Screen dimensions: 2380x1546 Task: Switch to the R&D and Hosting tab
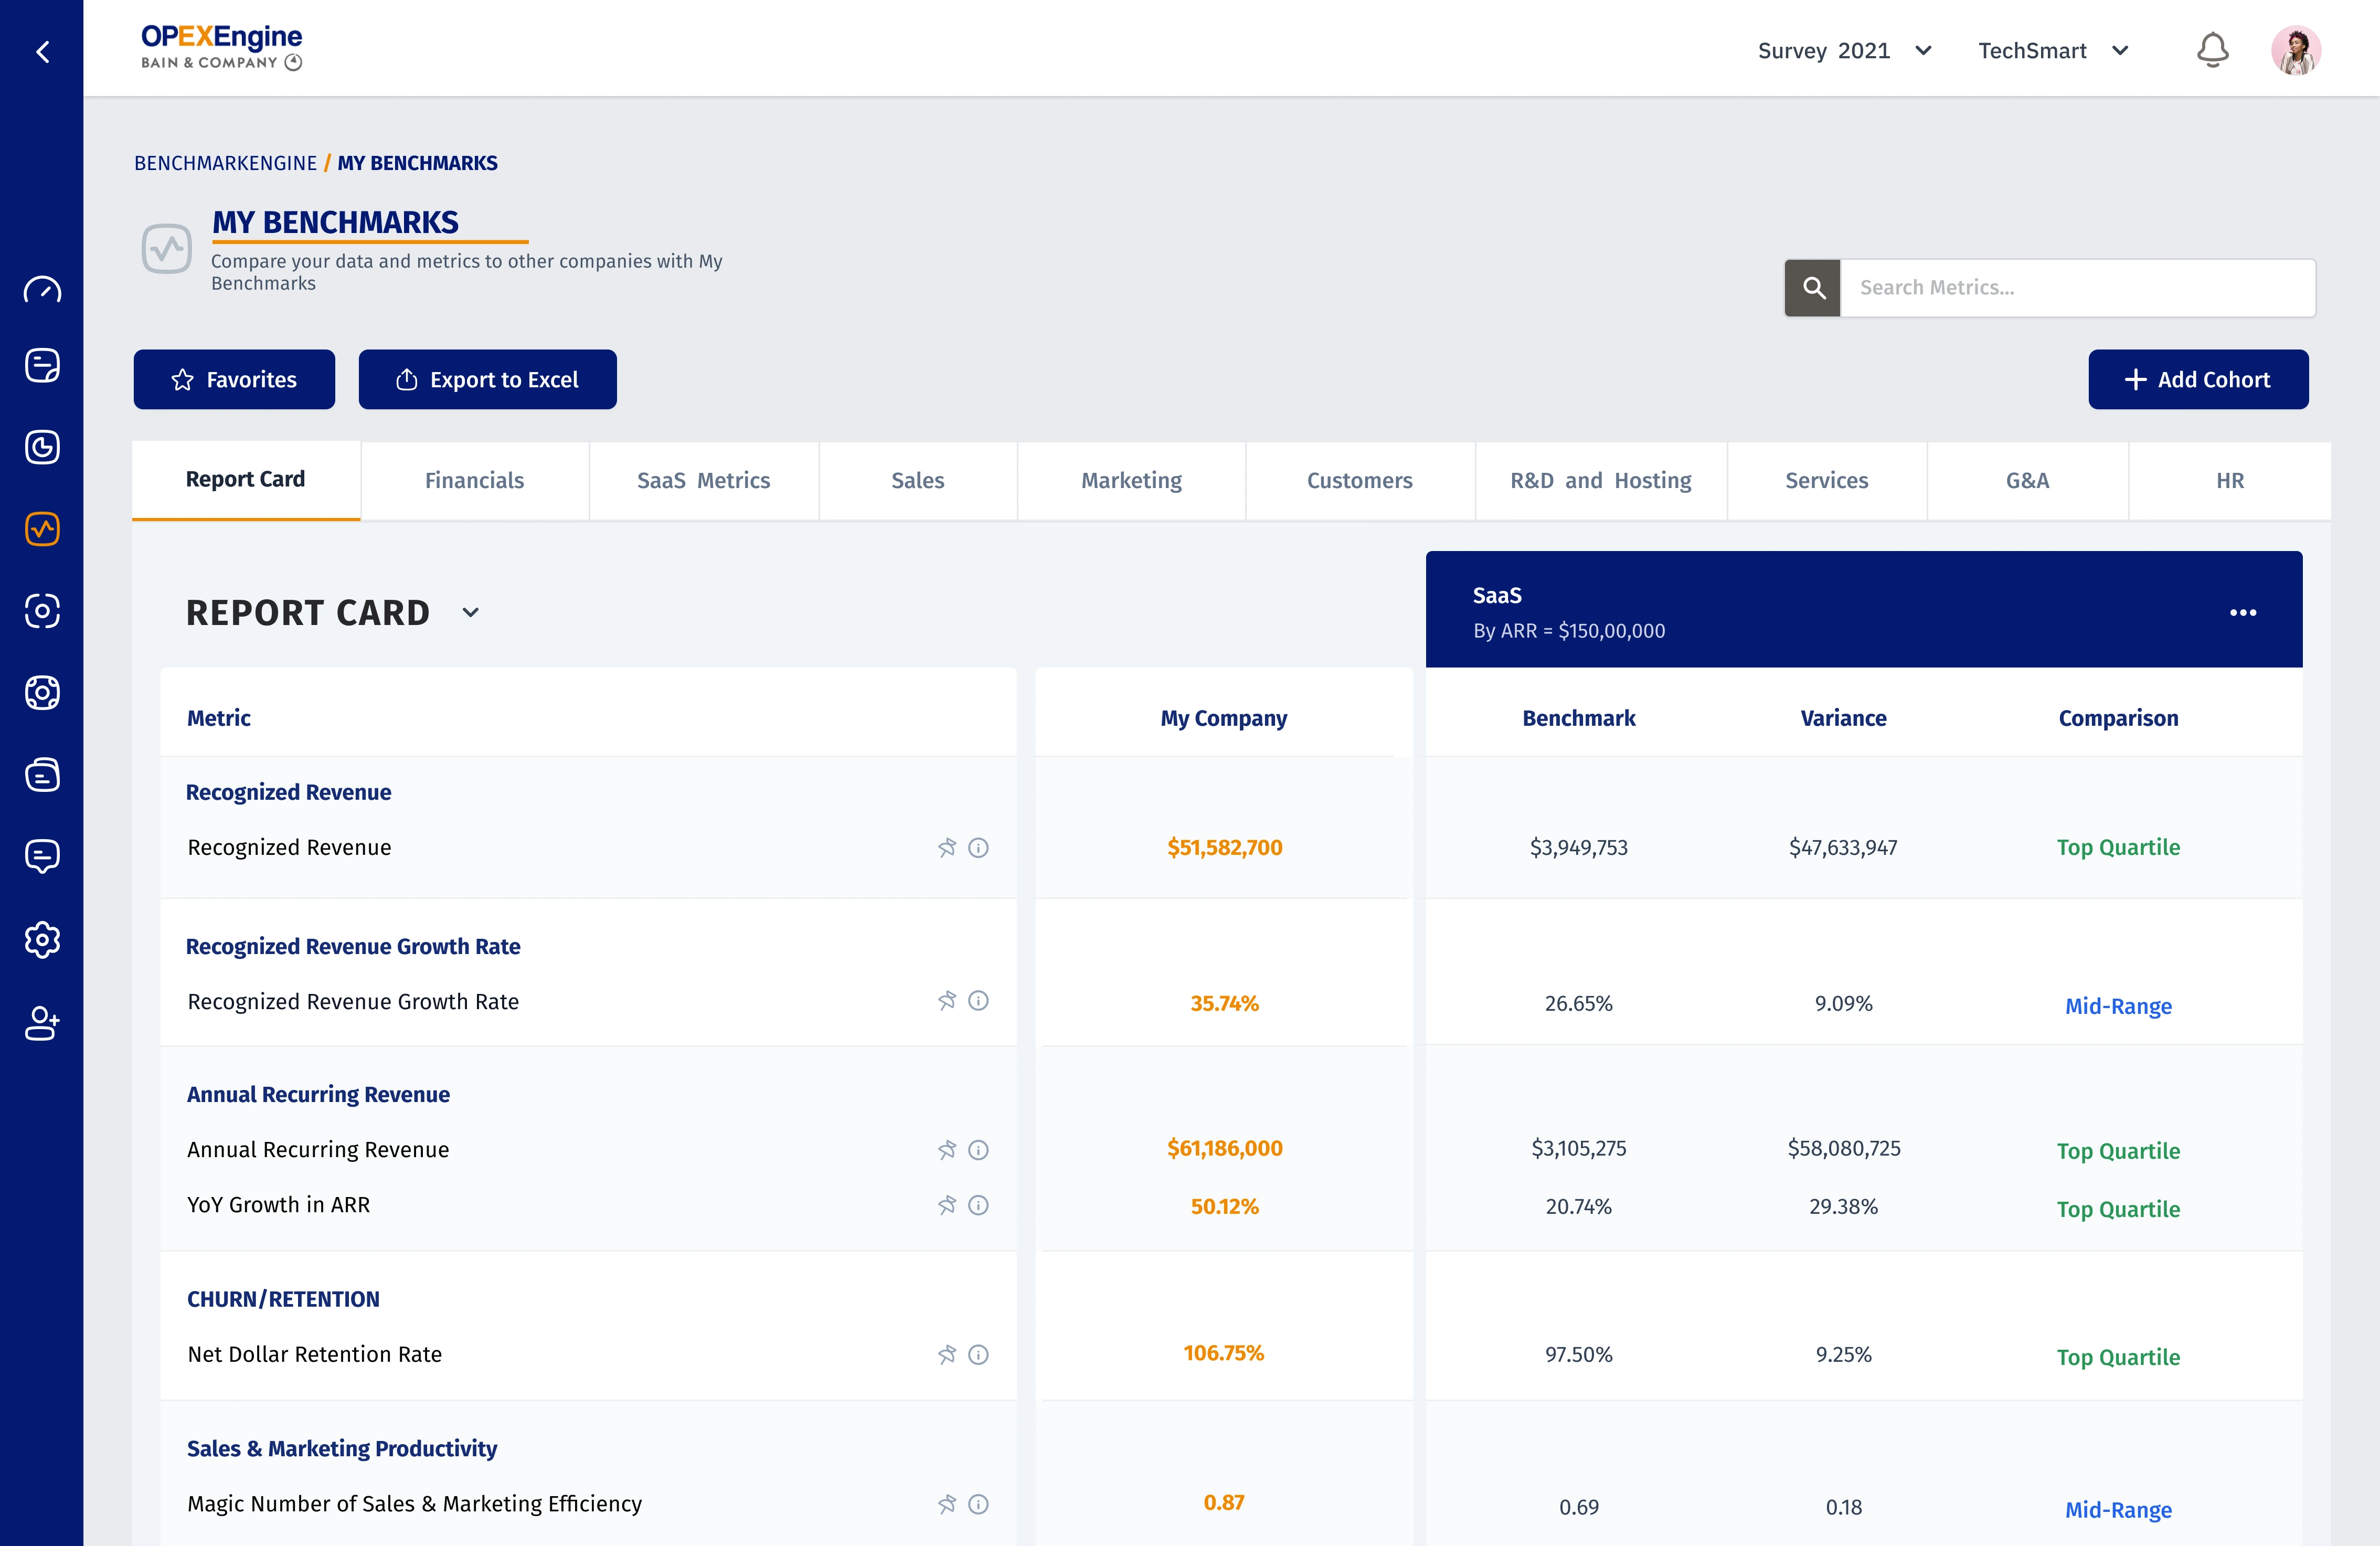pyautogui.click(x=1600, y=480)
